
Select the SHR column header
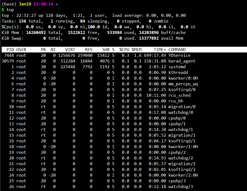(106, 50)
